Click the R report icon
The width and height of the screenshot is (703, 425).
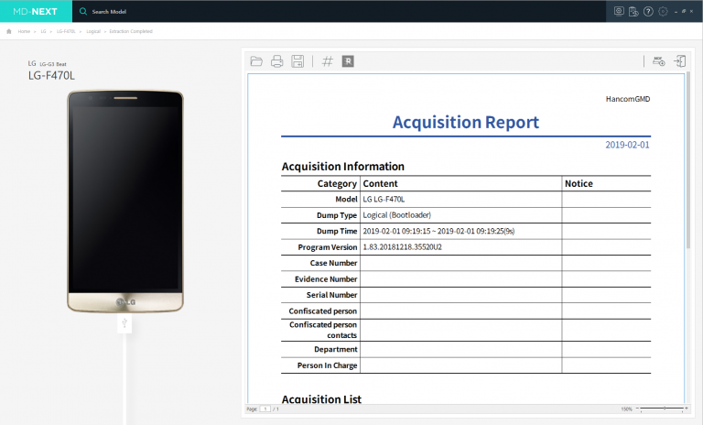pyautogui.click(x=348, y=61)
